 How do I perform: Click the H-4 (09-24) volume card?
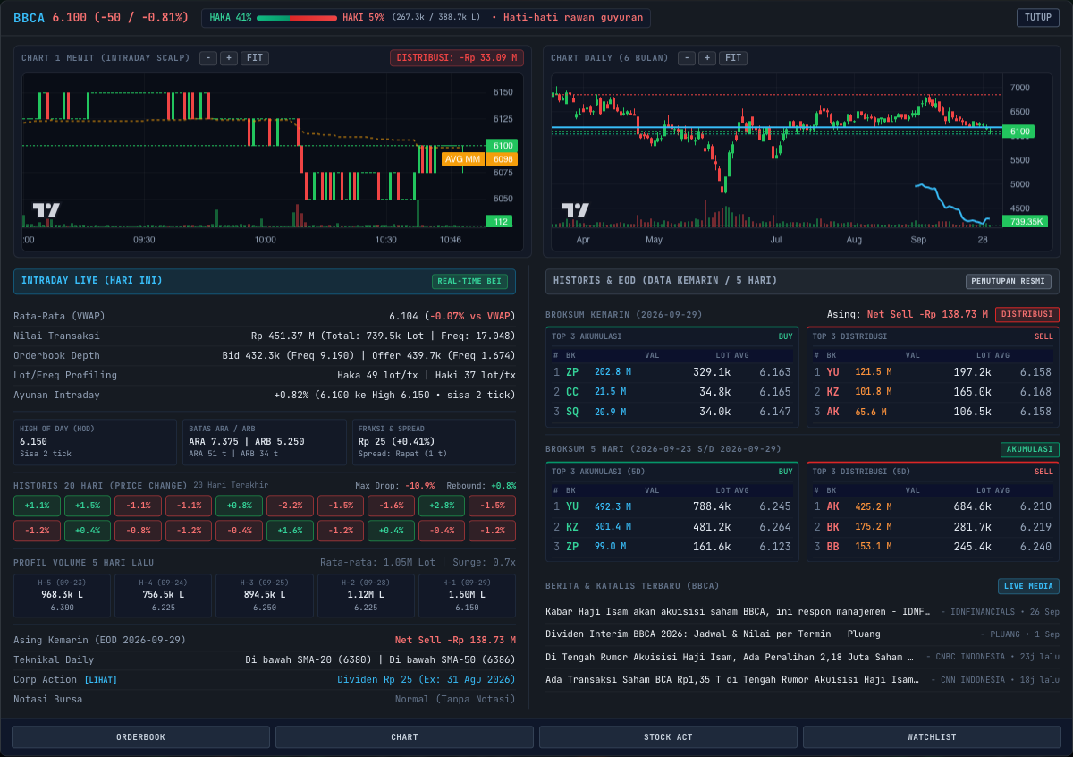click(164, 595)
